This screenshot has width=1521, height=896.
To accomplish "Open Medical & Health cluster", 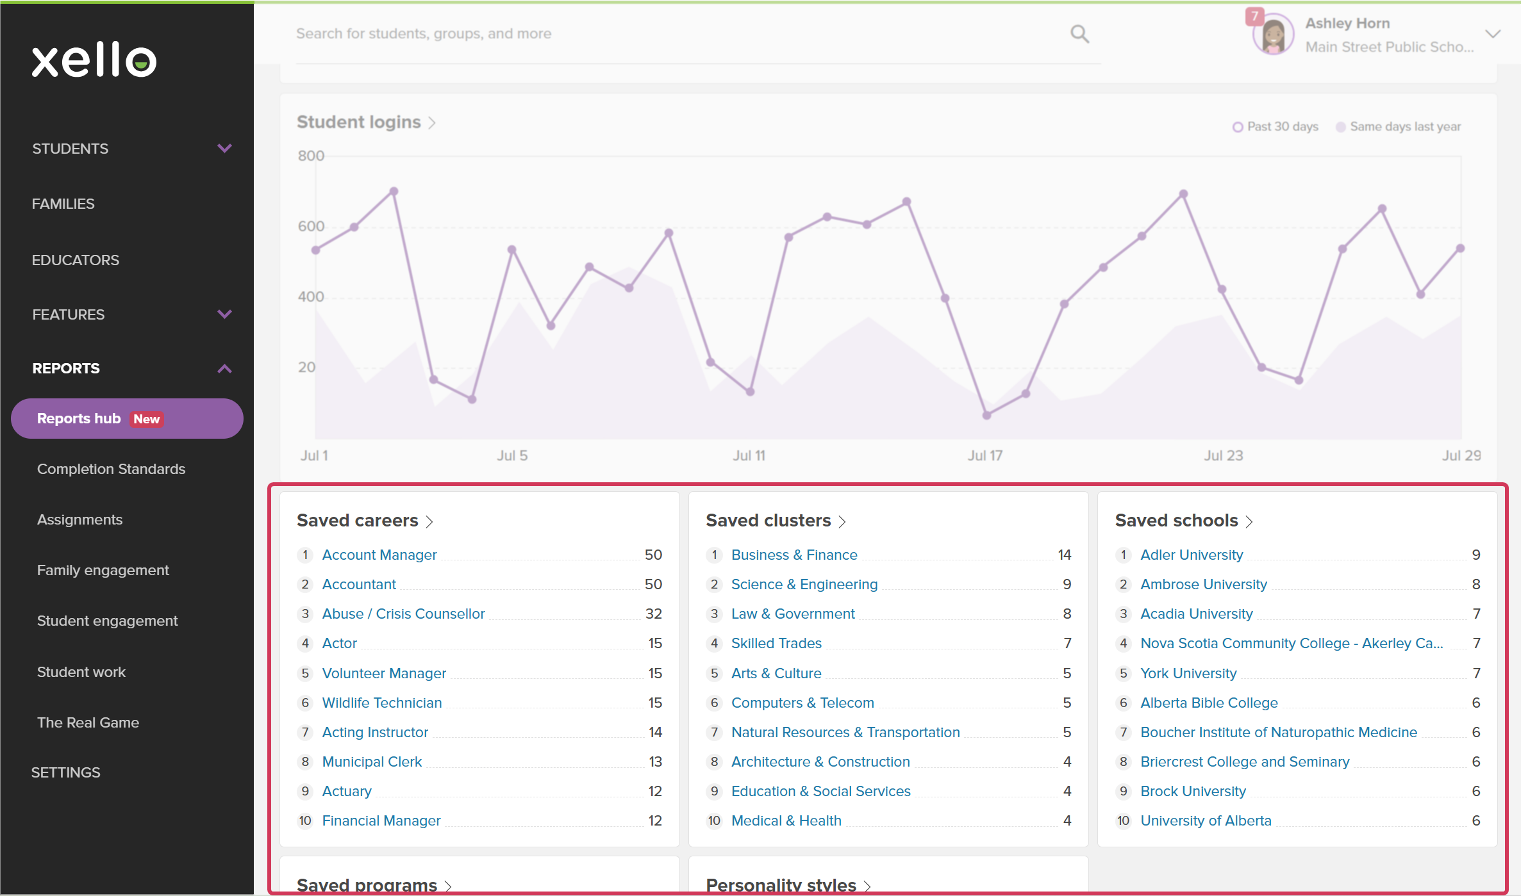I will pyautogui.click(x=786, y=820).
